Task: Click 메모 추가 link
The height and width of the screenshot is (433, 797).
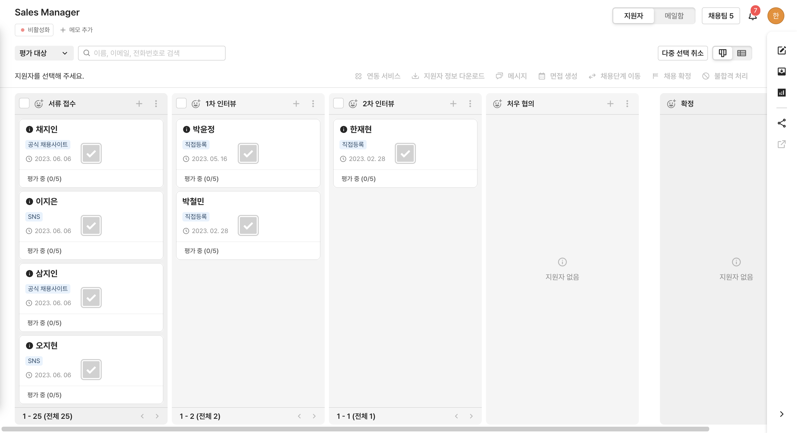Action: [76, 30]
